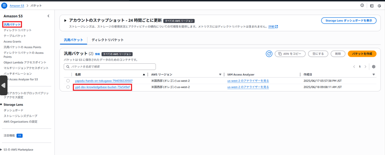Click Amazon S3 breadcrumb link
Viewport: 385px width, 155px height.
[17, 5]
